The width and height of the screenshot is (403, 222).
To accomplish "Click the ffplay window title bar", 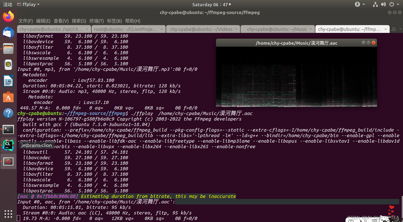I will (x=296, y=43).
